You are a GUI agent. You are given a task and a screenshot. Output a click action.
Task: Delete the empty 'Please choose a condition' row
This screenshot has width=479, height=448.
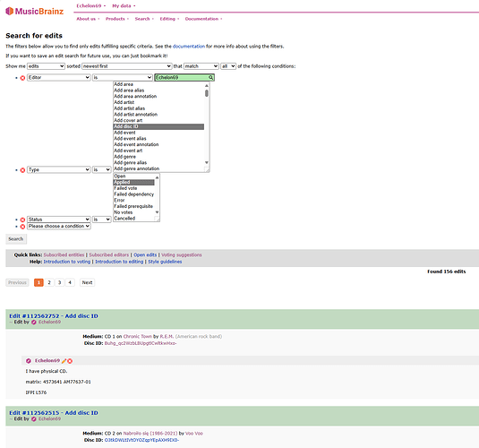pos(22,227)
